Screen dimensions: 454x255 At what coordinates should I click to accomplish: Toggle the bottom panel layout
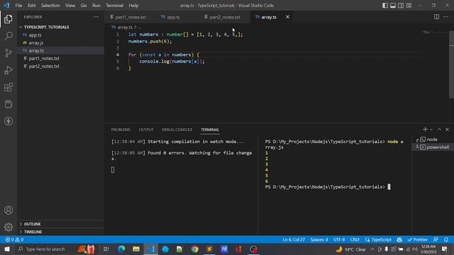pyautogui.click(x=393, y=5)
